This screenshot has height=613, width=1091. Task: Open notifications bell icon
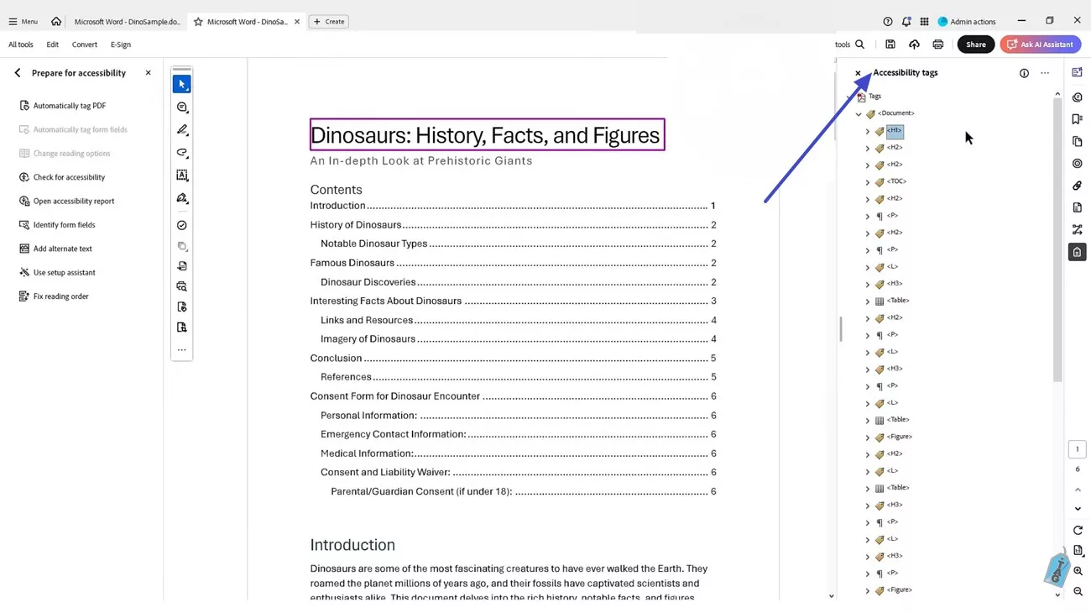point(906,22)
